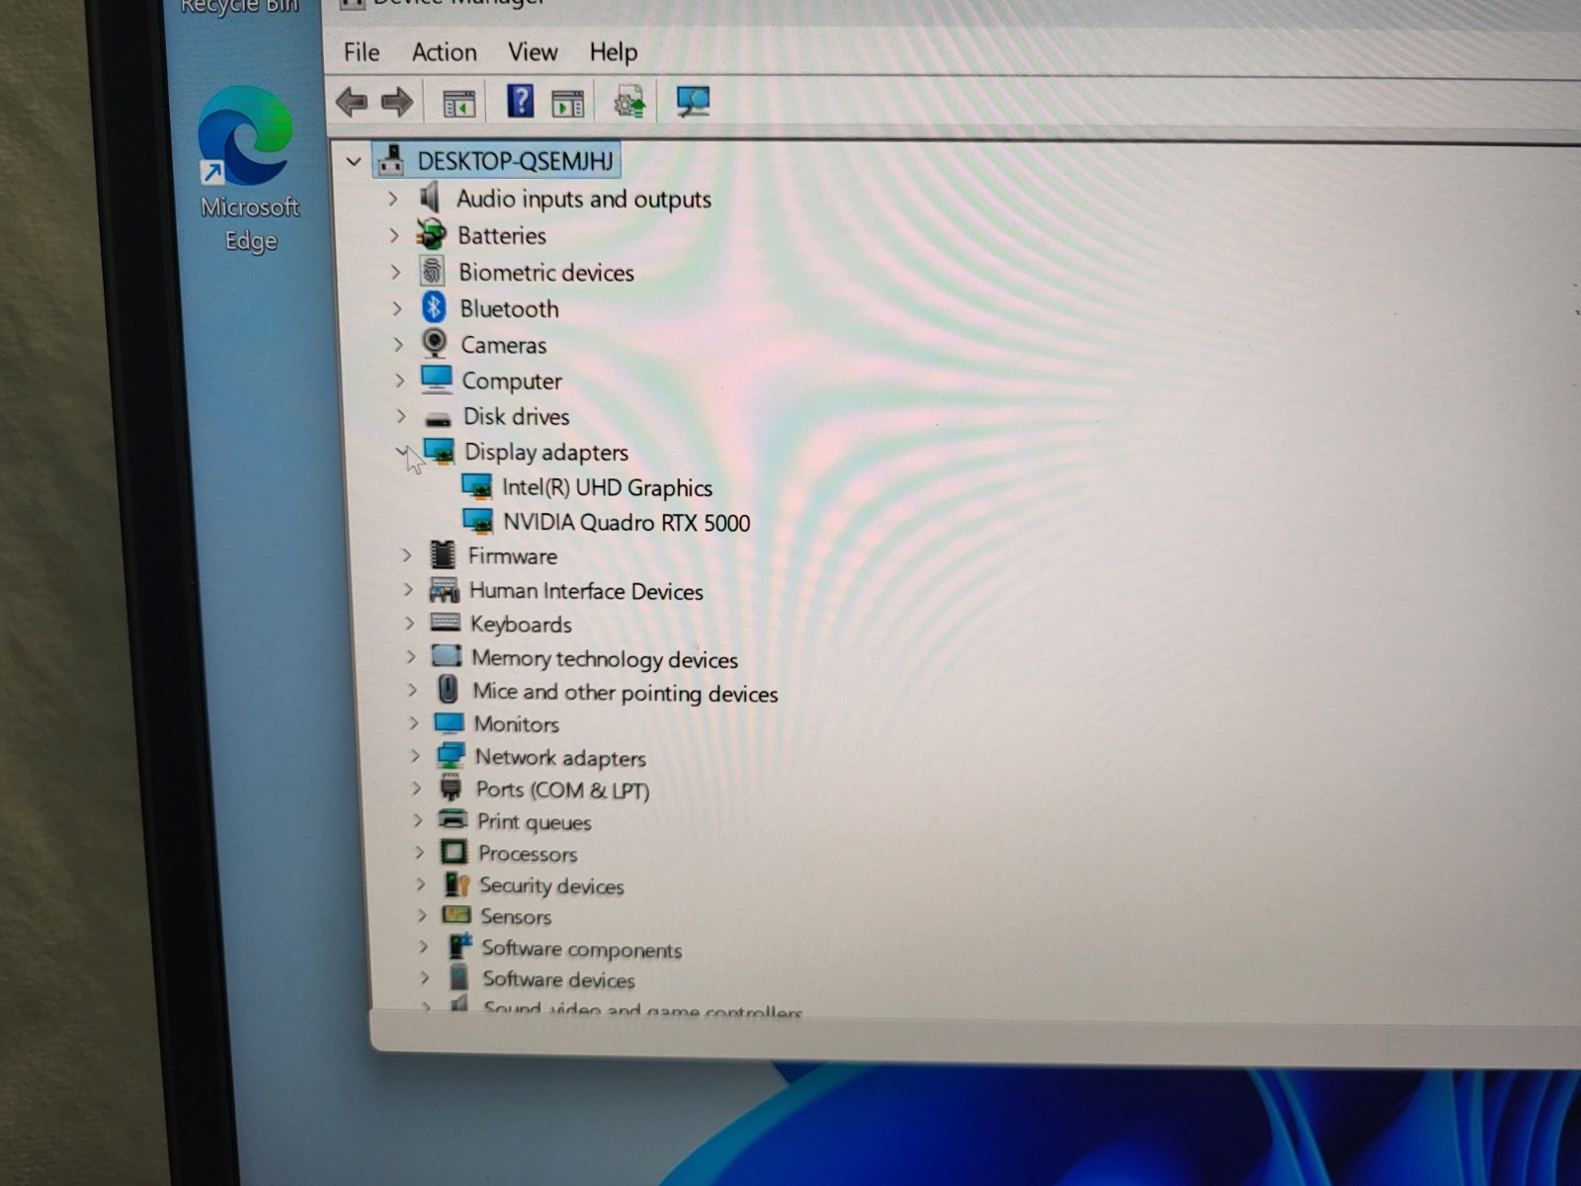
Task: Open the Action menu
Action: [x=444, y=51]
